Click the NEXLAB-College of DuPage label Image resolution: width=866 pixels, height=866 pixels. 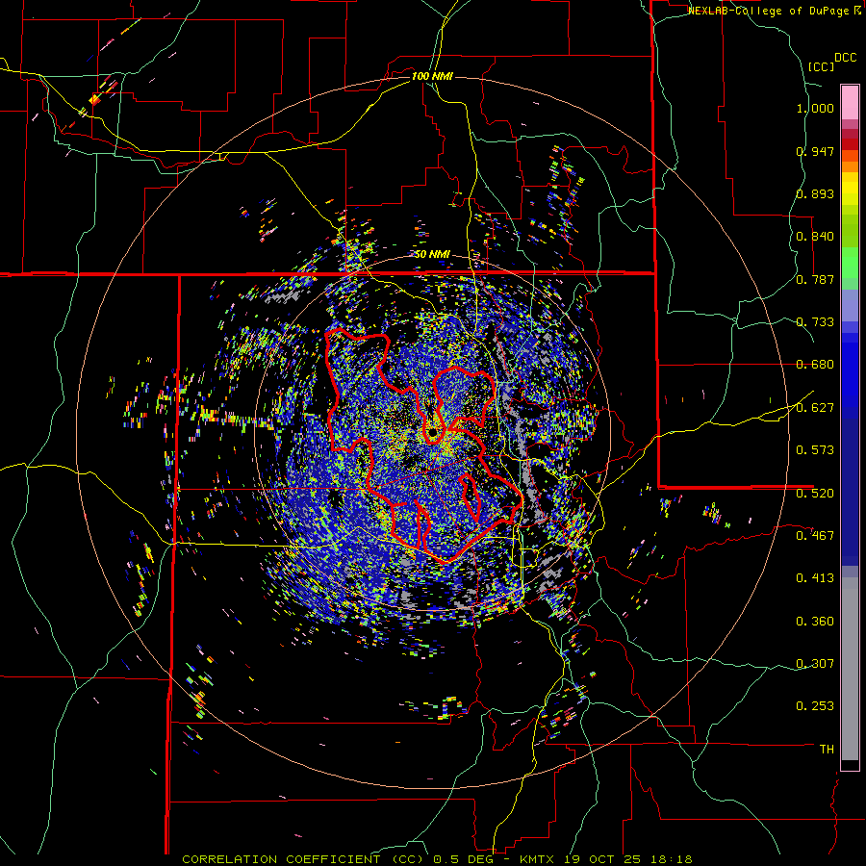point(770,11)
